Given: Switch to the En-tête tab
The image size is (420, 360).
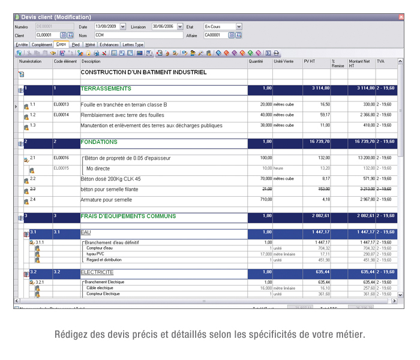Looking at the screenshot, I should click(22, 44).
